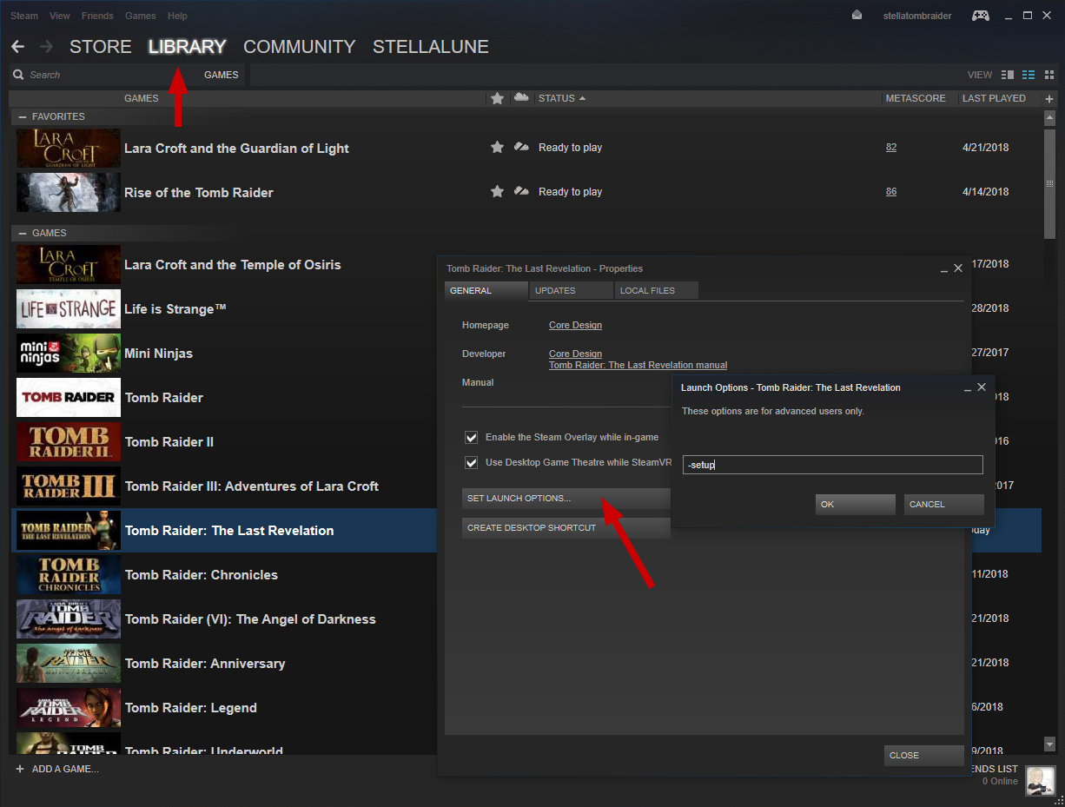Uncheck Use Desktop Game Theatre checkbox
The height and width of the screenshot is (807, 1065).
tap(472, 463)
